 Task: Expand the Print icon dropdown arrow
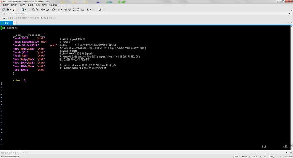(45, 9)
